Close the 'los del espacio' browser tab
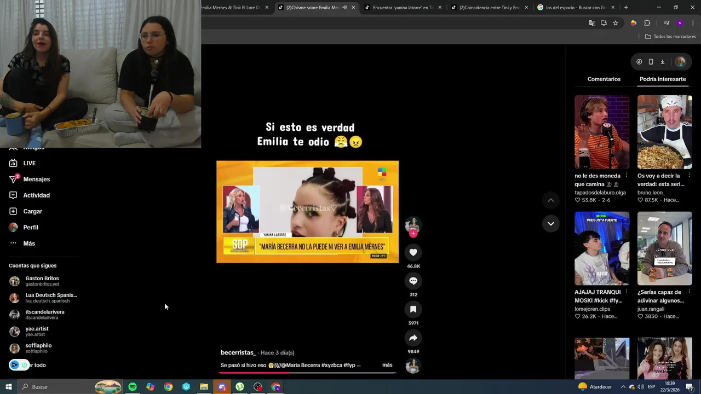The height and width of the screenshot is (394, 701). [x=613, y=8]
